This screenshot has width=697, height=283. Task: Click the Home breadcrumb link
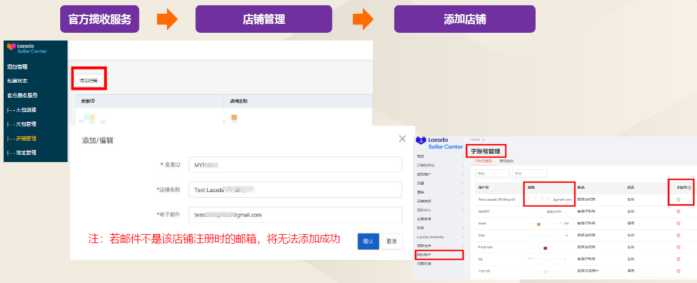point(475,139)
